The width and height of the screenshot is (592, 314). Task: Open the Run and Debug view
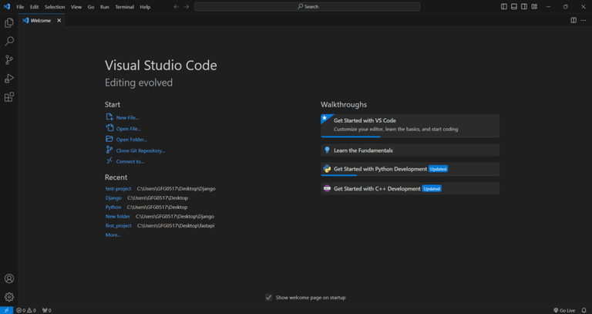point(9,79)
